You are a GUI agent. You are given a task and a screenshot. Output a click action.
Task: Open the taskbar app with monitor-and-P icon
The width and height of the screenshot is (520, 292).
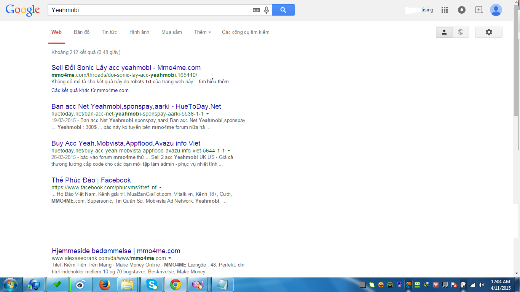(34, 284)
